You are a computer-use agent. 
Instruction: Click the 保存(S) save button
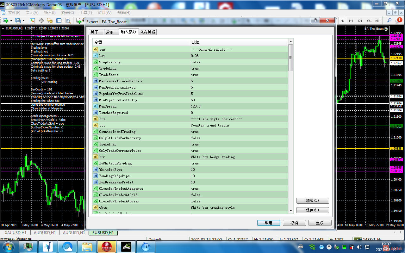pos(313,210)
